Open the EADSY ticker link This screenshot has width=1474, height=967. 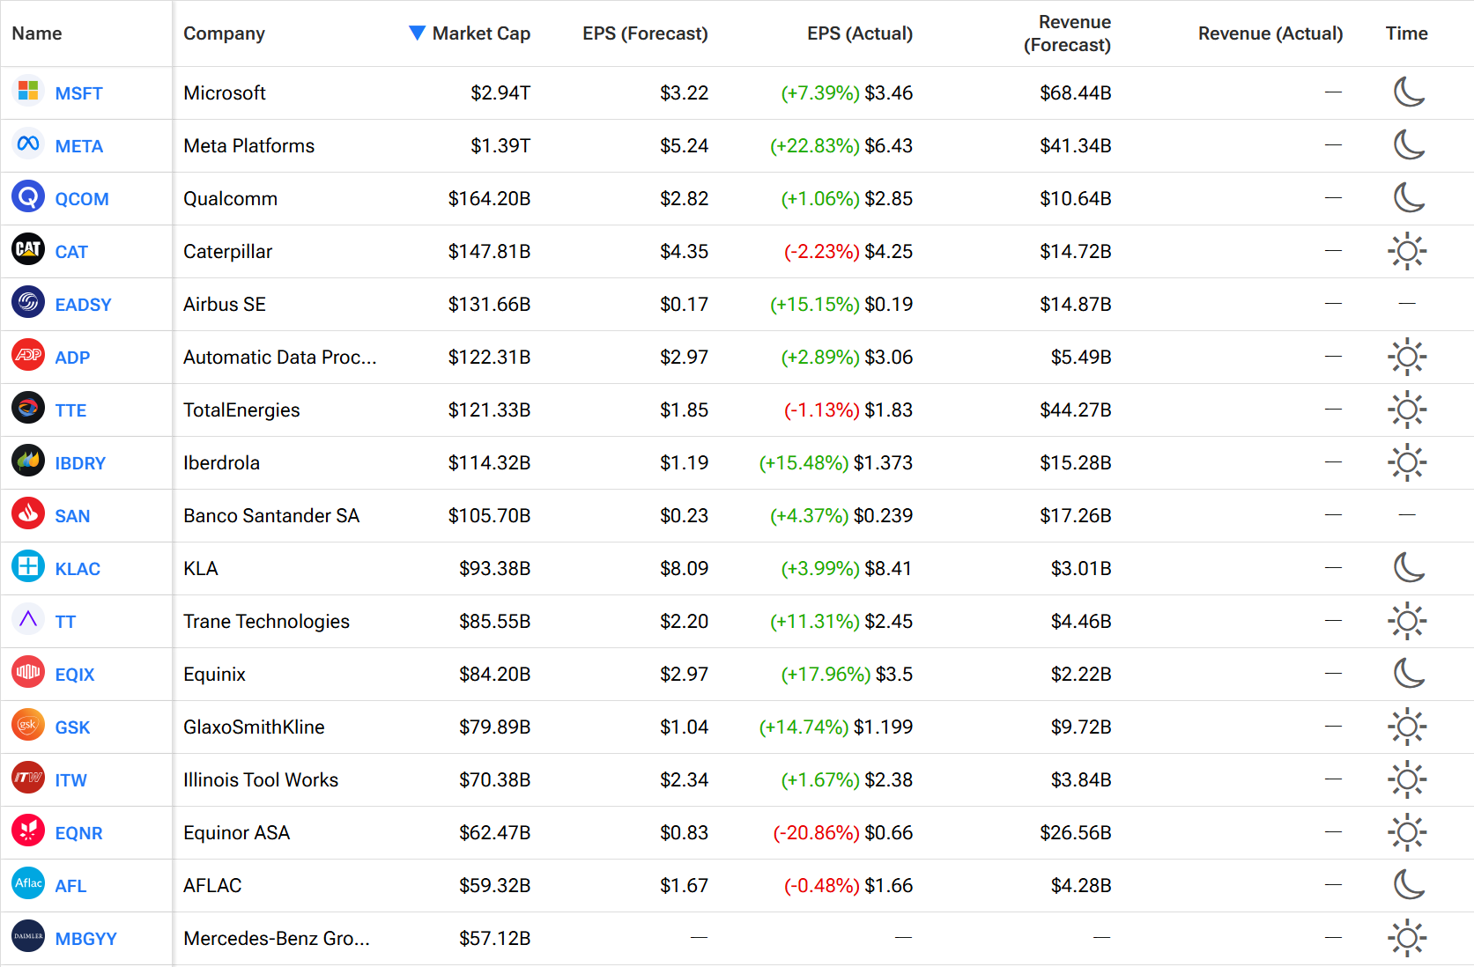(83, 305)
